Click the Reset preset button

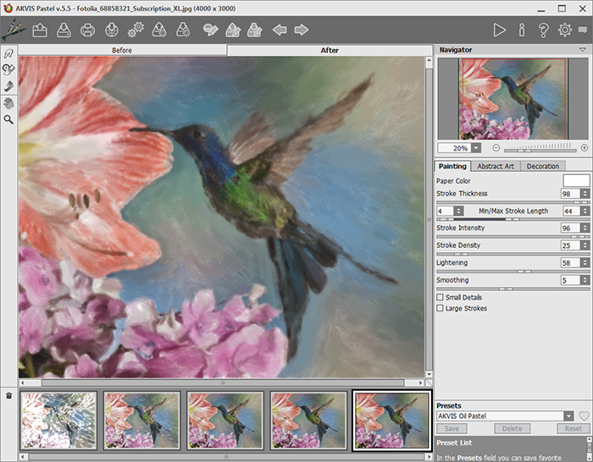pyautogui.click(x=574, y=429)
